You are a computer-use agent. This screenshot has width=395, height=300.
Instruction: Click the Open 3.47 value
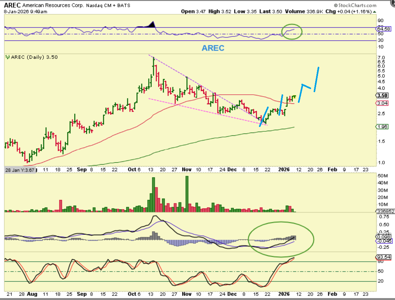pyautogui.click(x=194, y=11)
